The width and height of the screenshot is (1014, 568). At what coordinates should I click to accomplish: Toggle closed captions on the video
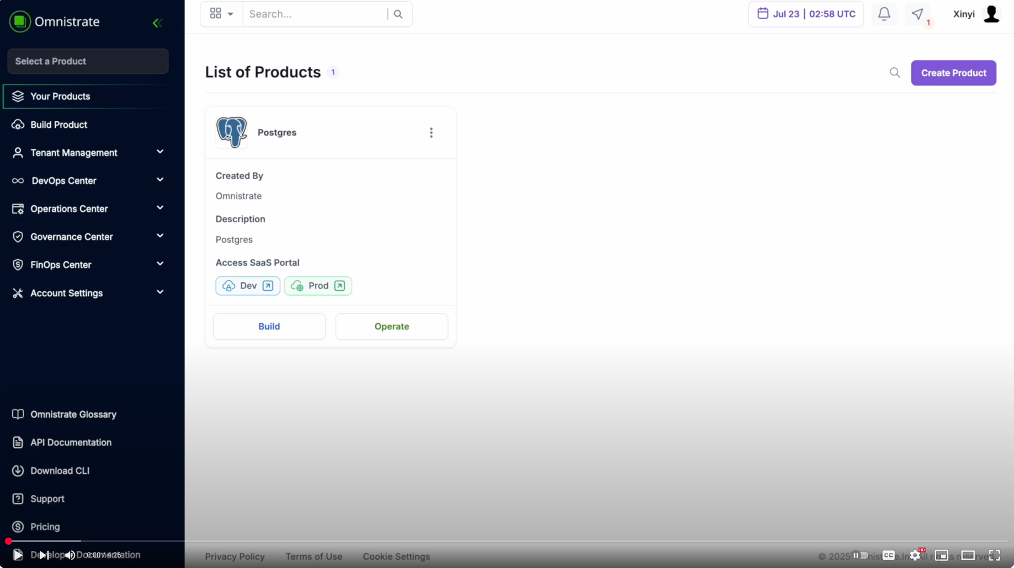pyautogui.click(x=888, y=555)
